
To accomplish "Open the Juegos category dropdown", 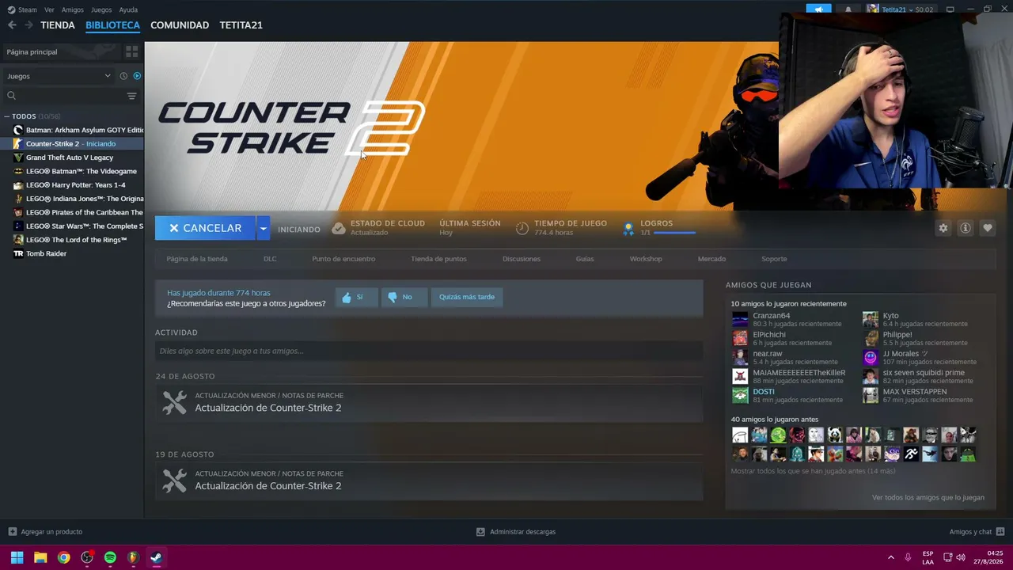I will point(59,76).
